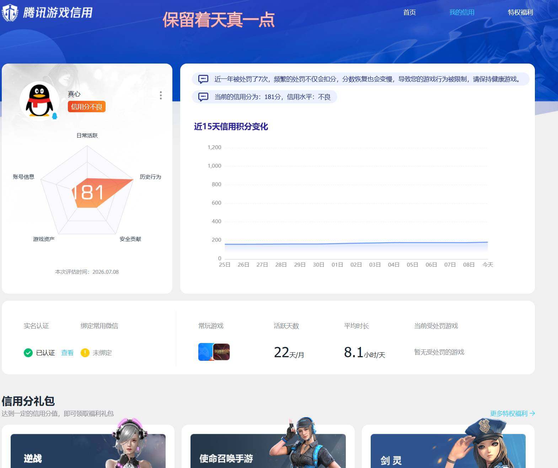This screenshot has width=558, height=468.
Task: Select the 日常活跃 radar axis label
Action: [x=87, y=135]
